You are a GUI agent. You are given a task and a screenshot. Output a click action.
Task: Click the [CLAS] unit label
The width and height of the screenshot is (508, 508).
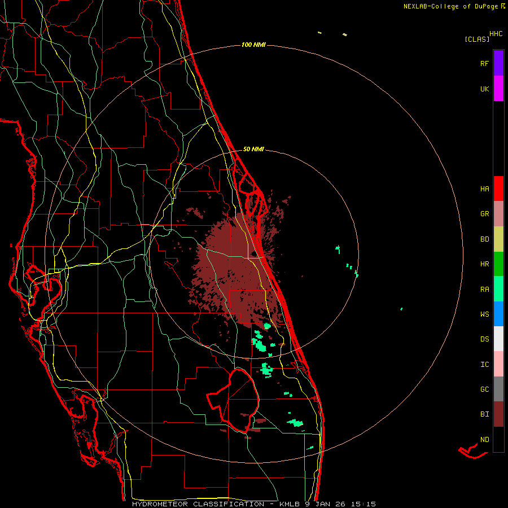point(477,39)
